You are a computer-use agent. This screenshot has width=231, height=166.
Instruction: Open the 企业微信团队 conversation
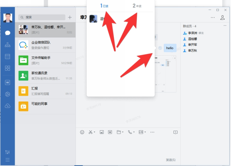click(45, 45)
